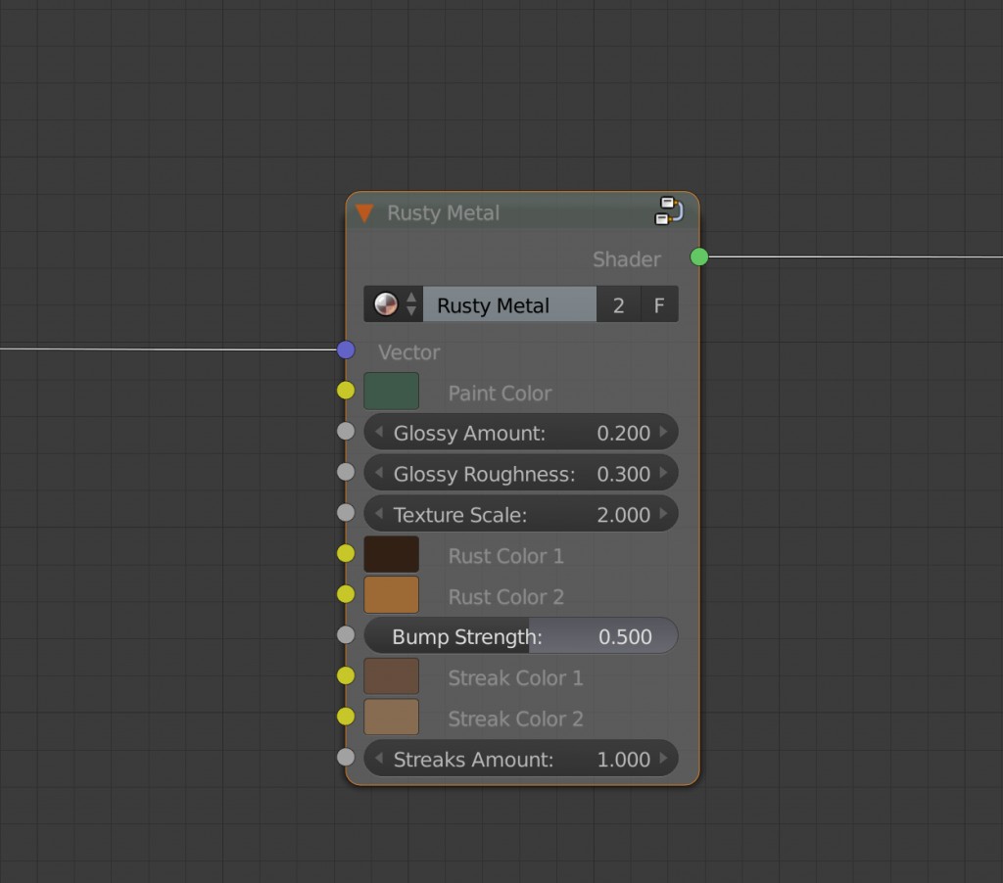Screen dimensions: 1003x883
Task: Click the Paint Color yellow socket
Action: (x=346, y=391)
